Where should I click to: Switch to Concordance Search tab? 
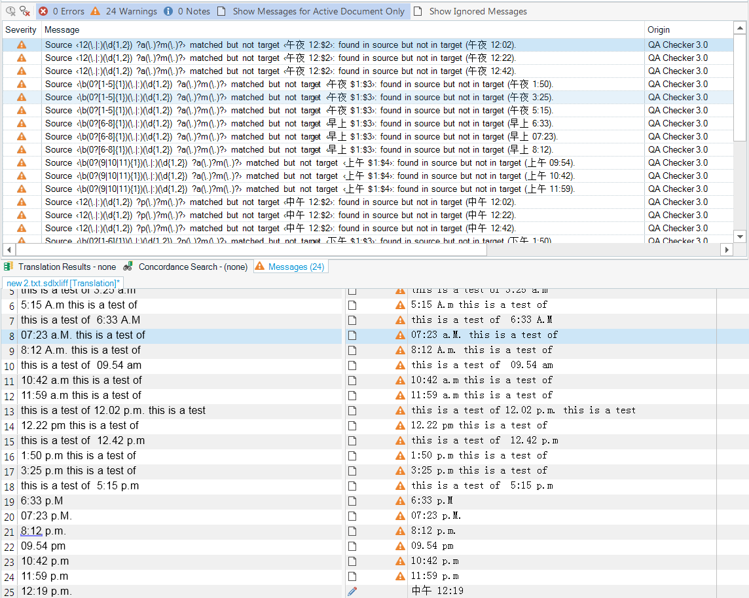click(185, 267)
